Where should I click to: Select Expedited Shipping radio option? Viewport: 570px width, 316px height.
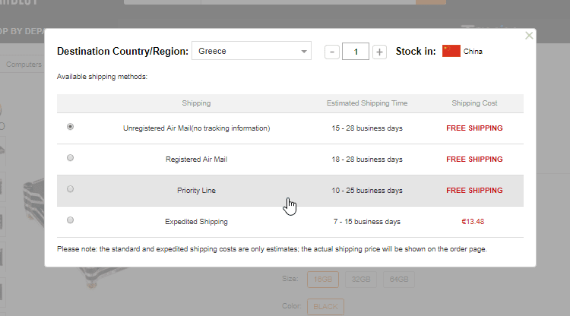(71, 220)
